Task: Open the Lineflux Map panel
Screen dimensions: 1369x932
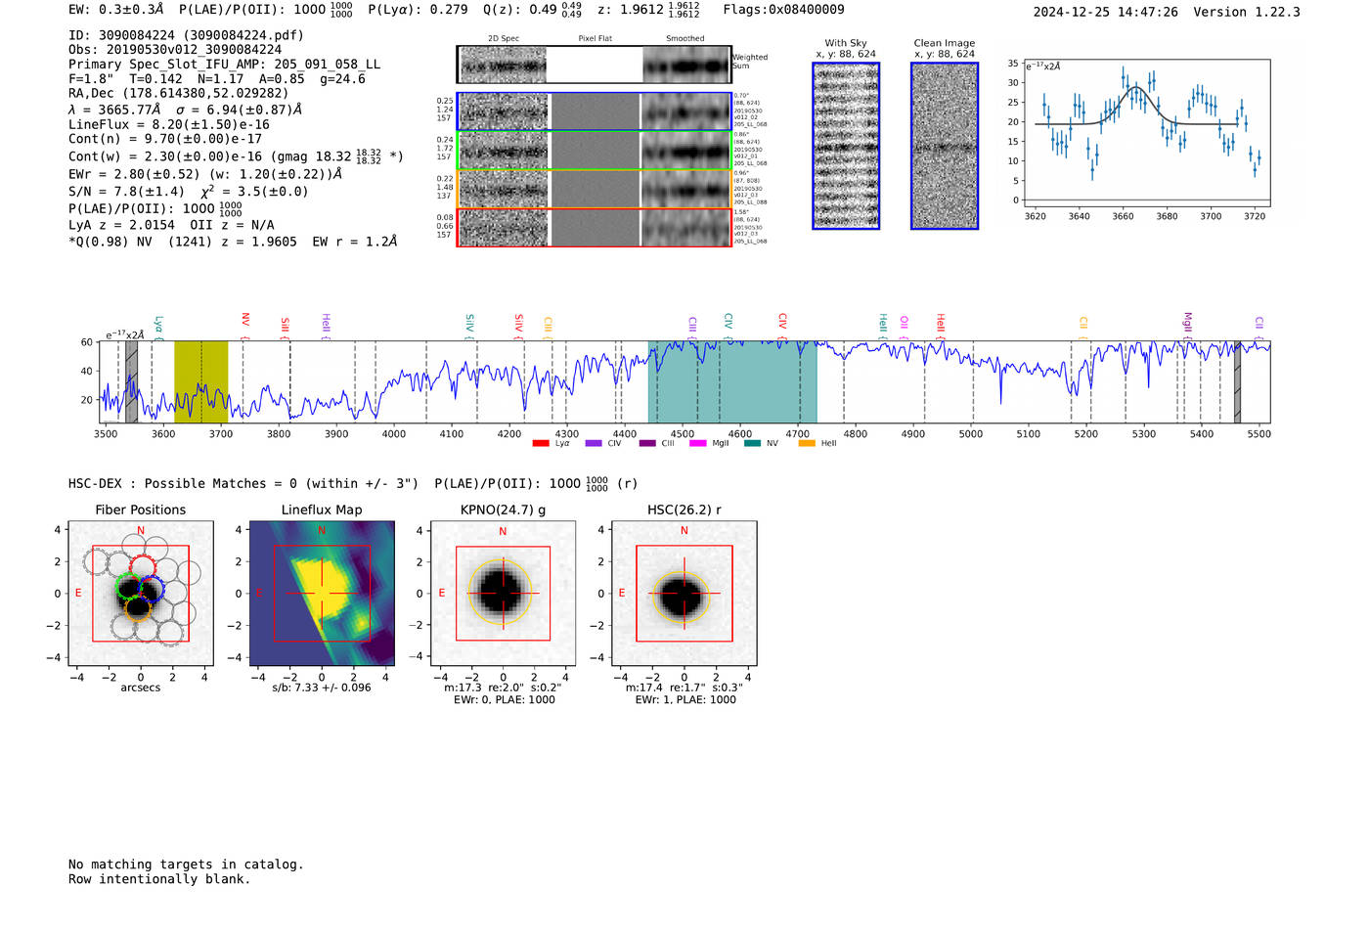Action: coord(322,594)
